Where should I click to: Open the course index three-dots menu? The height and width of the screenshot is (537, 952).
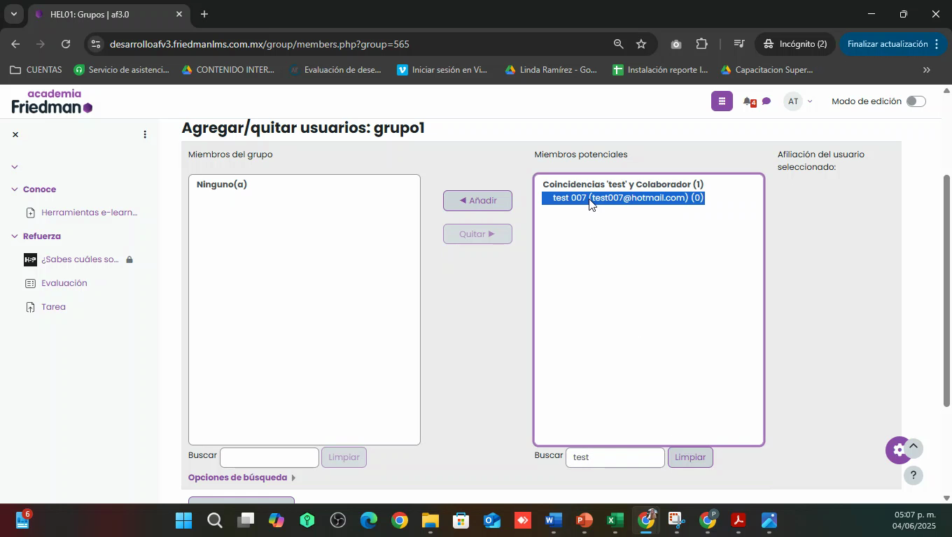pos(145,134)
